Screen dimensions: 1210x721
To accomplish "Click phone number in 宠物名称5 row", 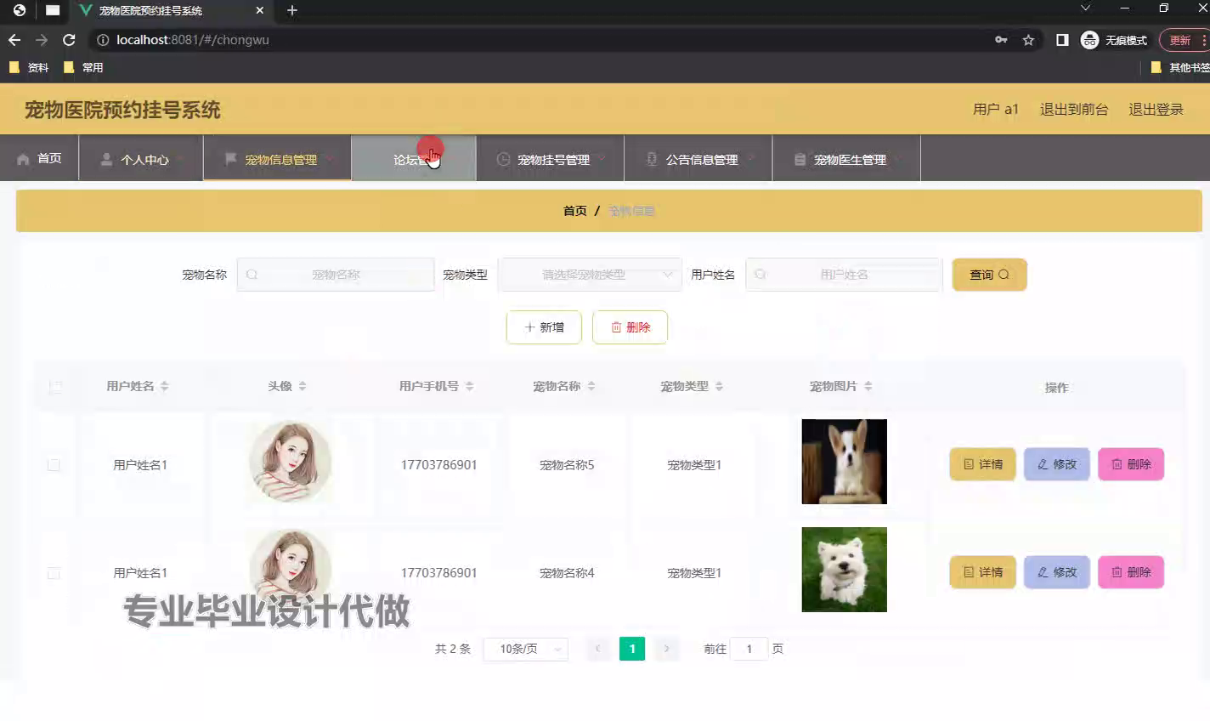I will click(x=438, y=465).
